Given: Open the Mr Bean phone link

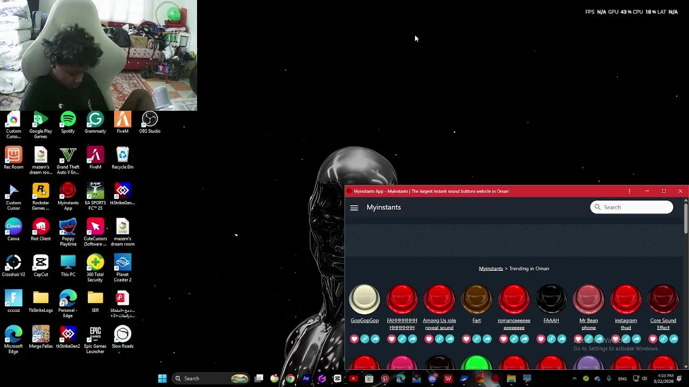Looking at the screenshot, I should pos(588,324).
